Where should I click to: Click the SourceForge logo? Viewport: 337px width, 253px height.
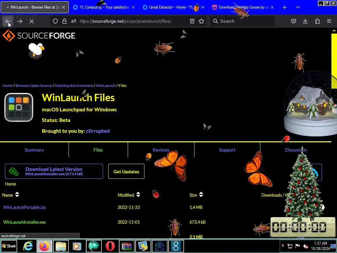[39, 36]
